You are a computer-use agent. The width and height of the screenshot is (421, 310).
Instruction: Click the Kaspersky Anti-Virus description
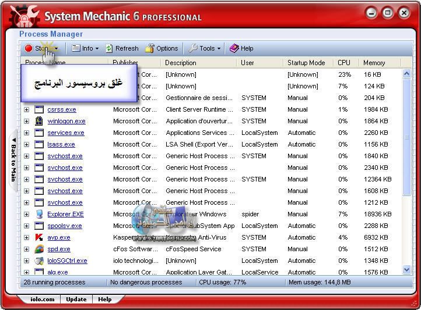(196, 237)
